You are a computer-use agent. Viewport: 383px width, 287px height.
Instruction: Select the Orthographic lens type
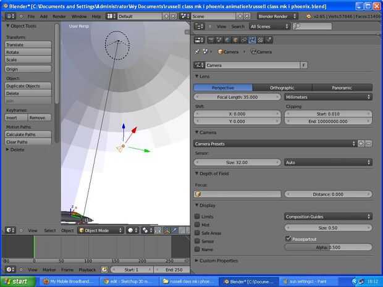[x=282, y=88]
